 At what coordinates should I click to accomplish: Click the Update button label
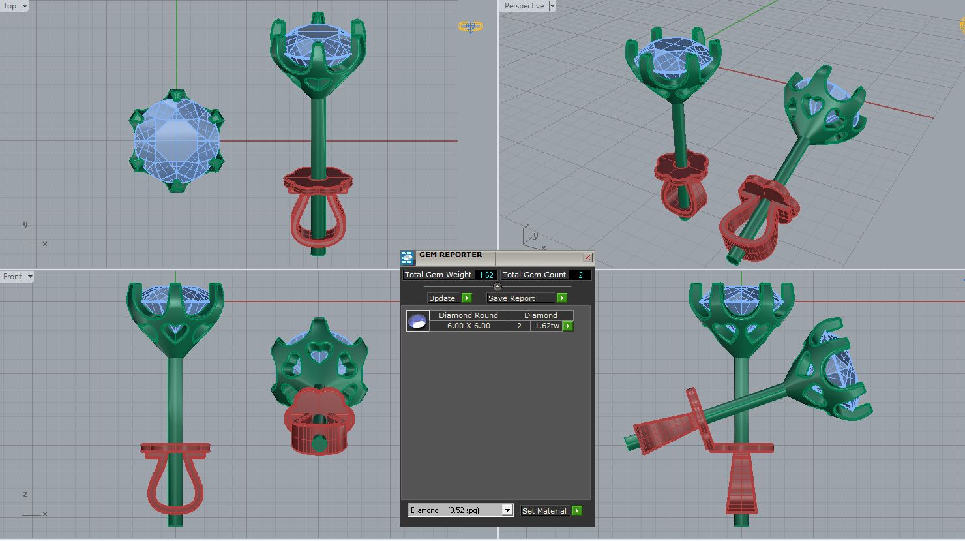click(442, 298)
